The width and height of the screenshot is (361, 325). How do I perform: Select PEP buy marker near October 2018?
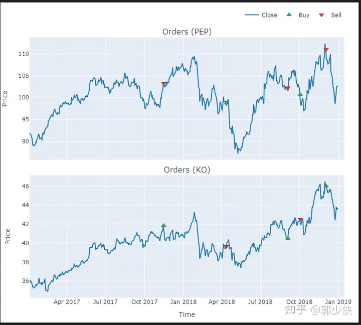300,94
